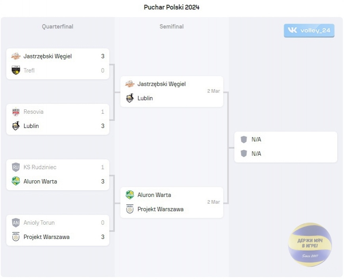344x279 pixels.
Task: Open the VK volley_24 badge
Action: coord(309,31)
